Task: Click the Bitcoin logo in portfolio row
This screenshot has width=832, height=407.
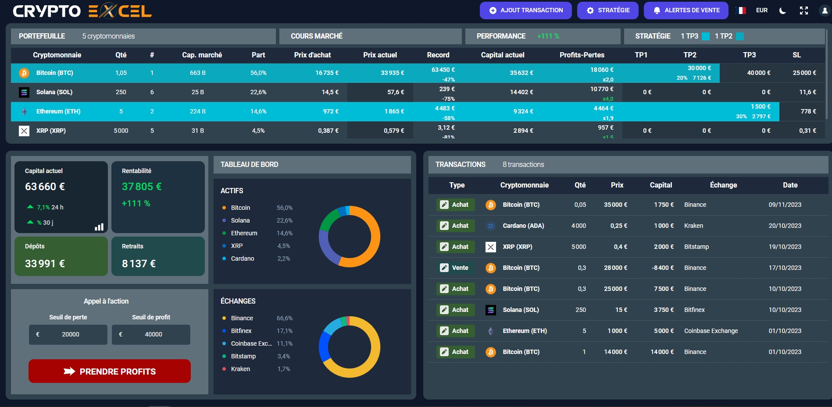Action: (24, 73)
